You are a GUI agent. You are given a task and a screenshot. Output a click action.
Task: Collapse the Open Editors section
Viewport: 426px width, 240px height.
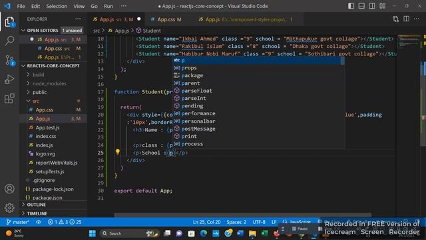[53, 30]
